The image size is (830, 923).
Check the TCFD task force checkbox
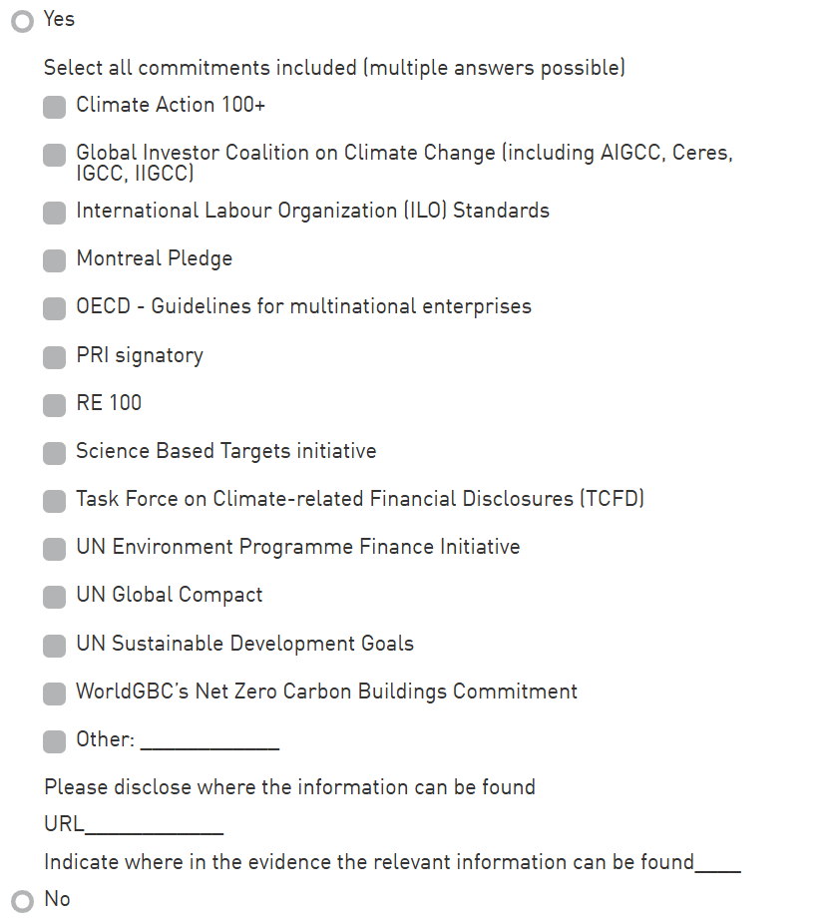click(55, 501)
